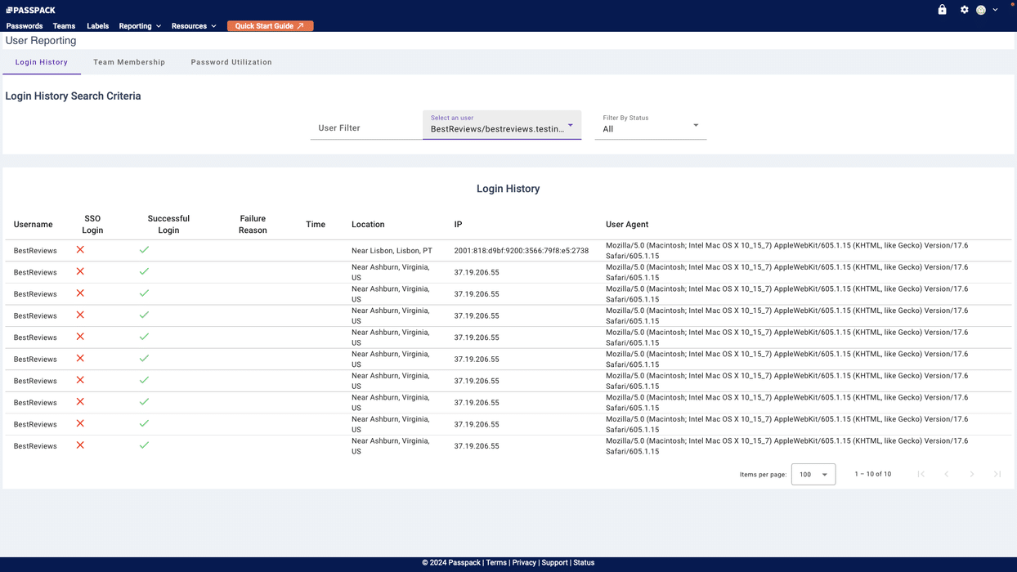This screenshot has height=572, width=1017.
Task: Open the Quick Start Guide
Action: (x=270, y=25)
